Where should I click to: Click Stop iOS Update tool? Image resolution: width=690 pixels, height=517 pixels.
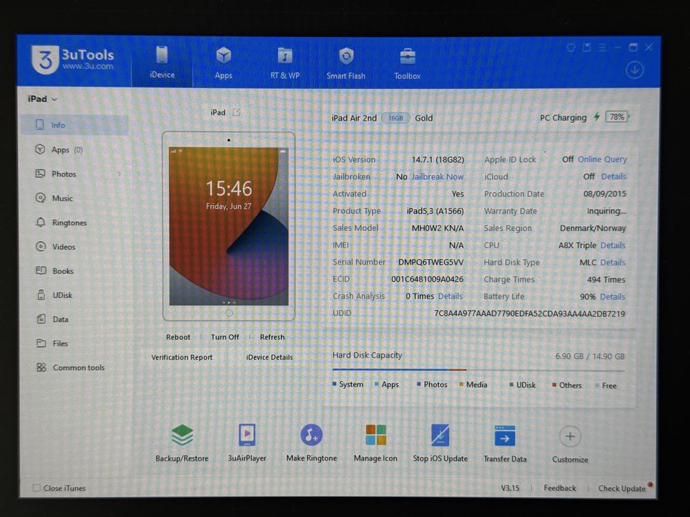(440, 443)
